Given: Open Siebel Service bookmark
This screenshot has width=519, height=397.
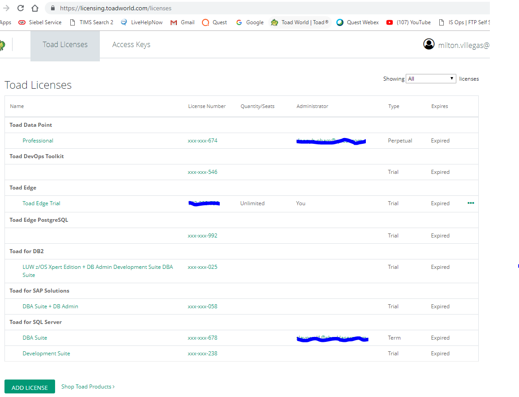Looking at the screenshot, I should pos(40,22).
